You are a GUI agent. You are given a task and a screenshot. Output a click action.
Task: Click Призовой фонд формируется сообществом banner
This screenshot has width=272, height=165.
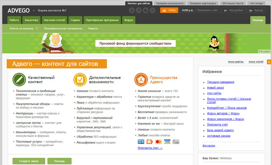coord(135,43)
